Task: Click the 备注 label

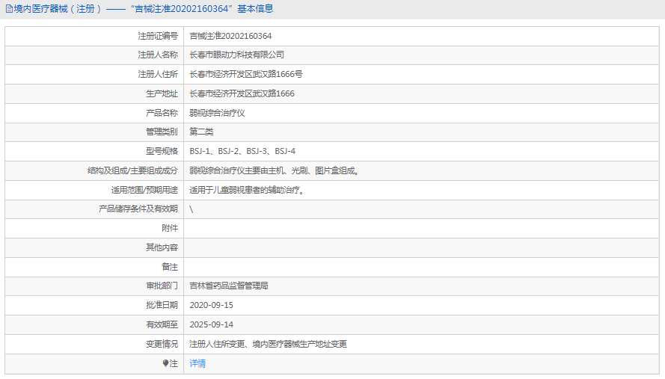Action: click(x=170, y=267)
